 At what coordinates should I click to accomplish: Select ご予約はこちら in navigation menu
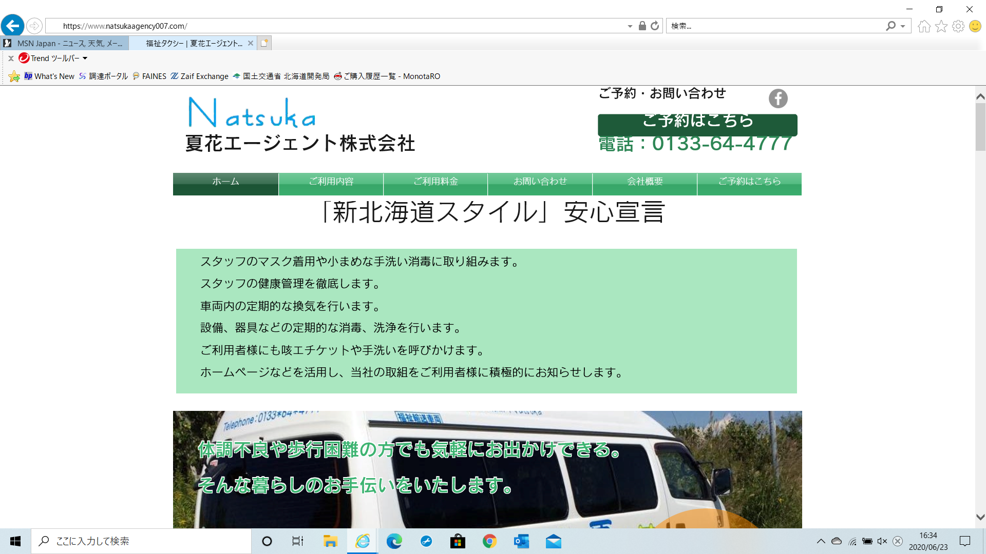(749, 184)
